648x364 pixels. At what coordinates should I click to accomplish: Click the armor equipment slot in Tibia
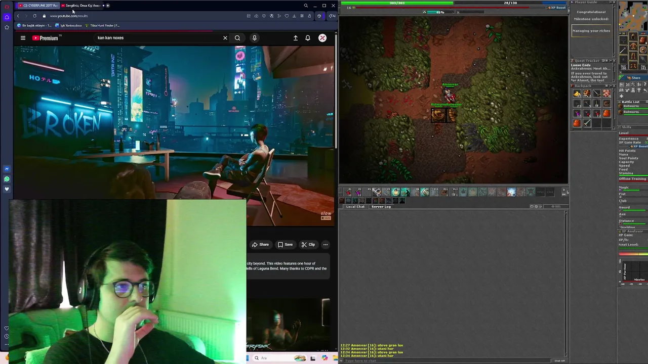point(633,46)
